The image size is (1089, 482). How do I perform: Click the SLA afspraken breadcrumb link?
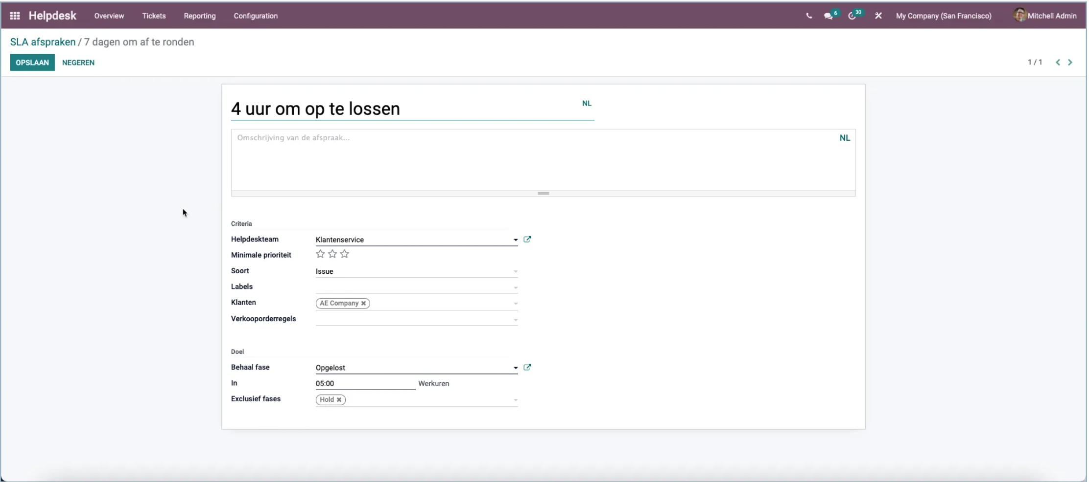point(42,42)
